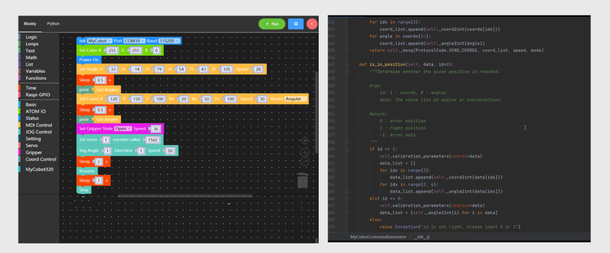This screenshot has width=610, height=253.
Task: Open the Angular model dropdown
Action: (296, 98)
